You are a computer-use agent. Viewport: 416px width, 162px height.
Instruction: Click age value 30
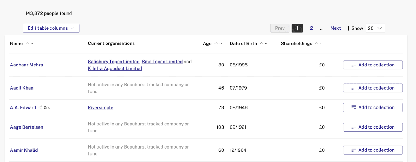221,65
